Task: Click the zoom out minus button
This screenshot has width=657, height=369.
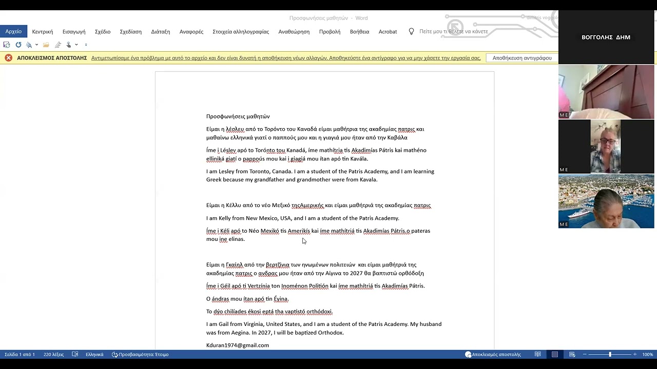Action: click(585, 355)
